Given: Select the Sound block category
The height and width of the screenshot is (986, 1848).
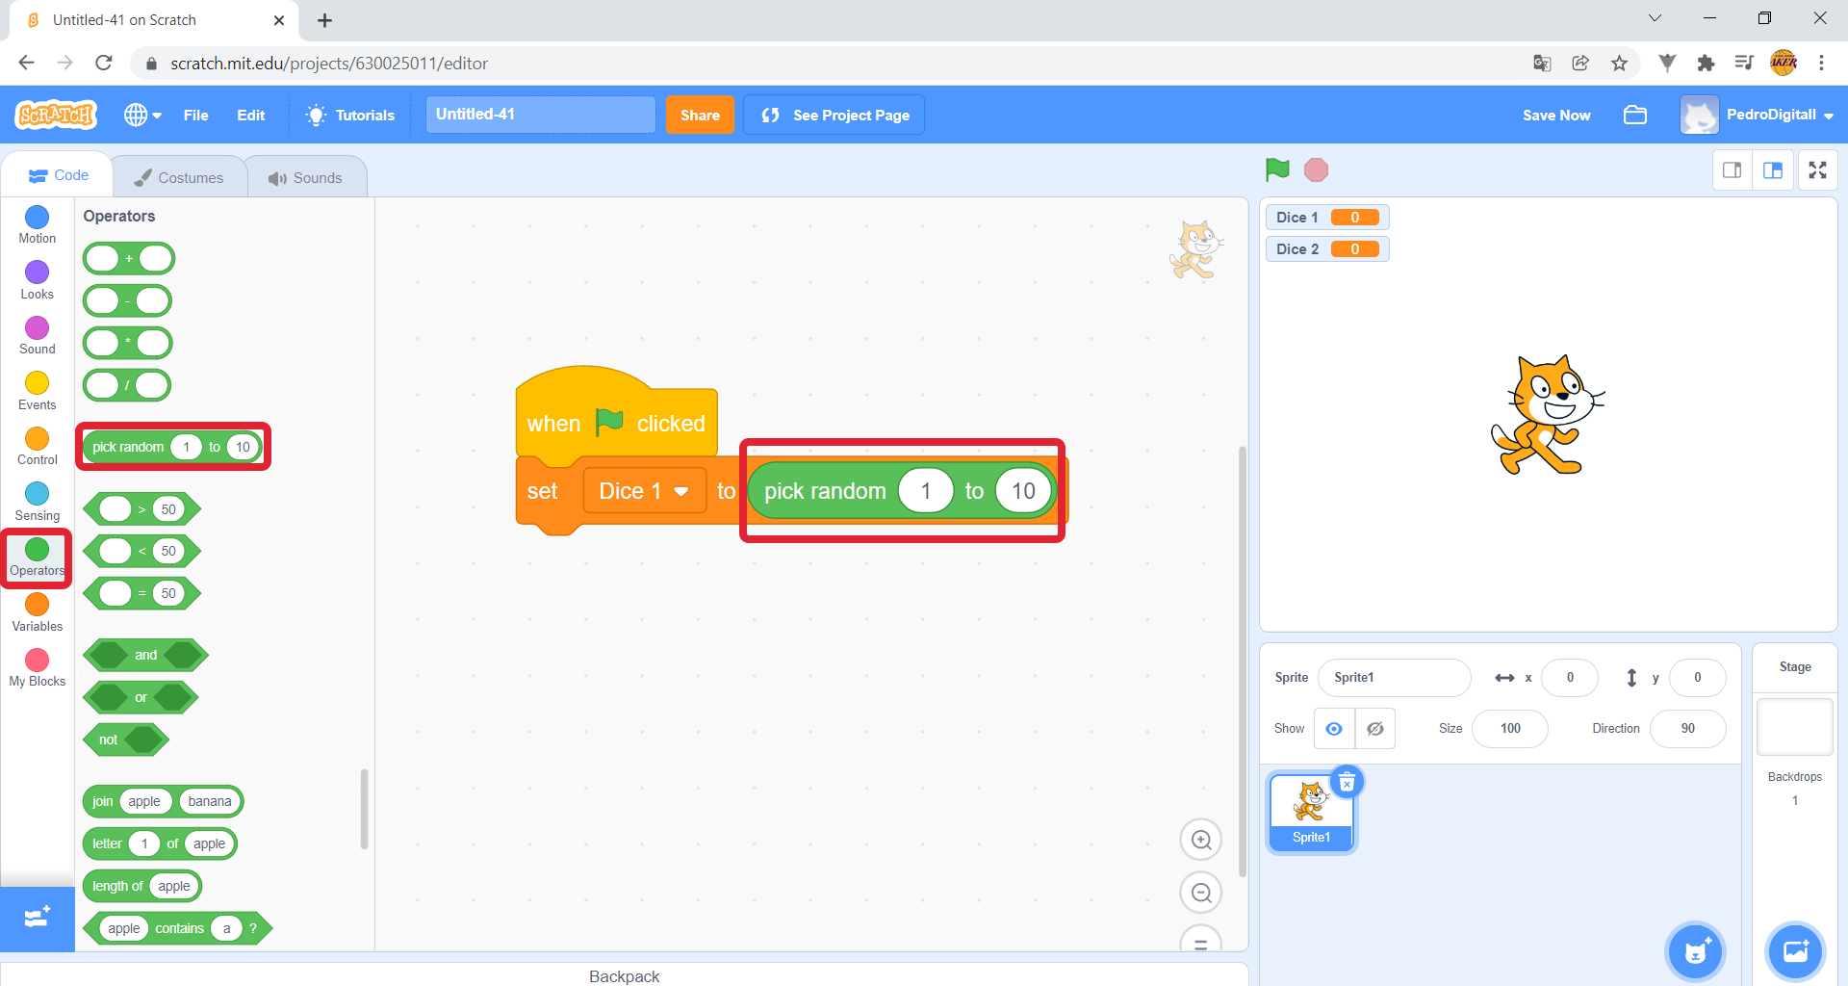Looking at the screenshot, I should [38, 336].
